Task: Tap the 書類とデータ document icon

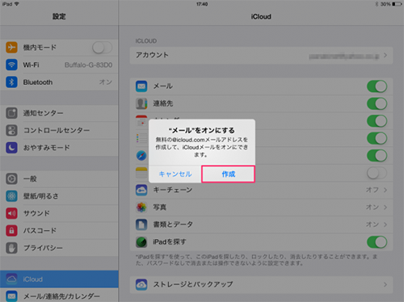Action: pos(141,224)
